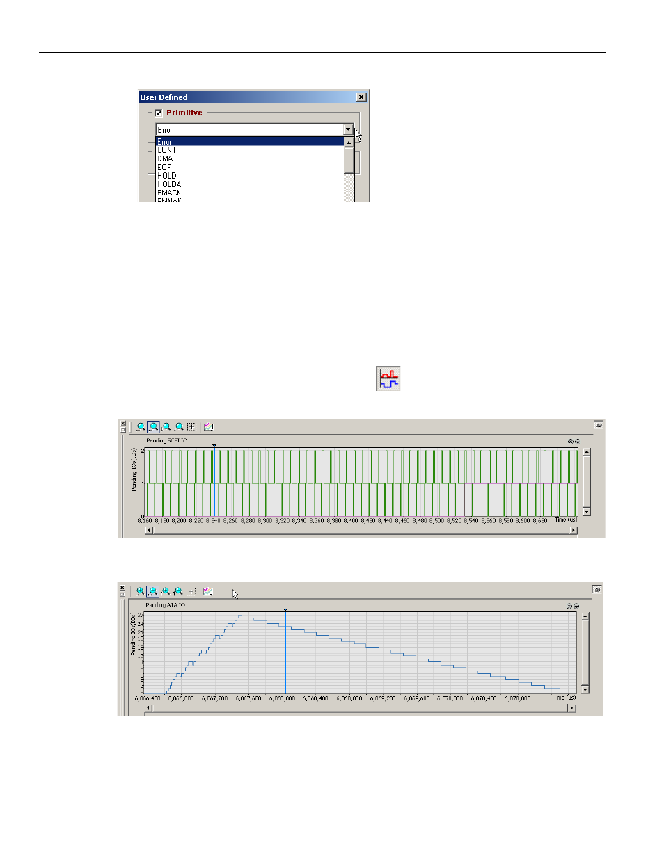Click third zoom icon in ATA graph toolbar
Image resolution: width=664 pixels, height=859 pixels.
[x=166, y=592]
